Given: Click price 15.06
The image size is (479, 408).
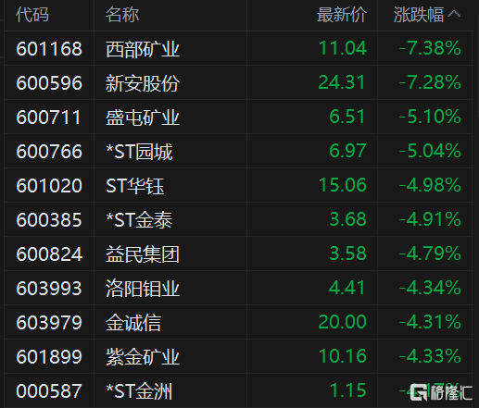Looking at the screenshot, I should (343, 185).
